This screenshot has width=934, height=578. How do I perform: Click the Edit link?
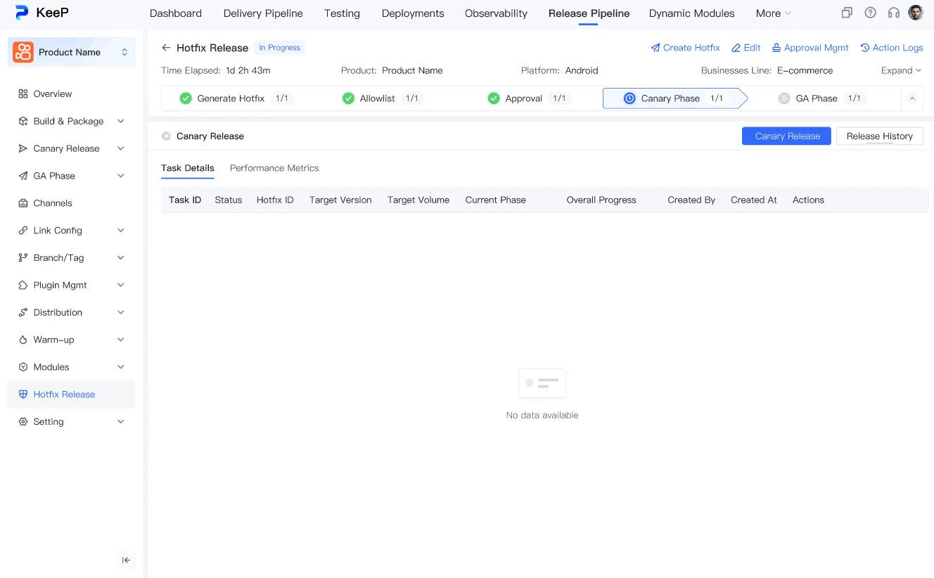click(746, 48)
